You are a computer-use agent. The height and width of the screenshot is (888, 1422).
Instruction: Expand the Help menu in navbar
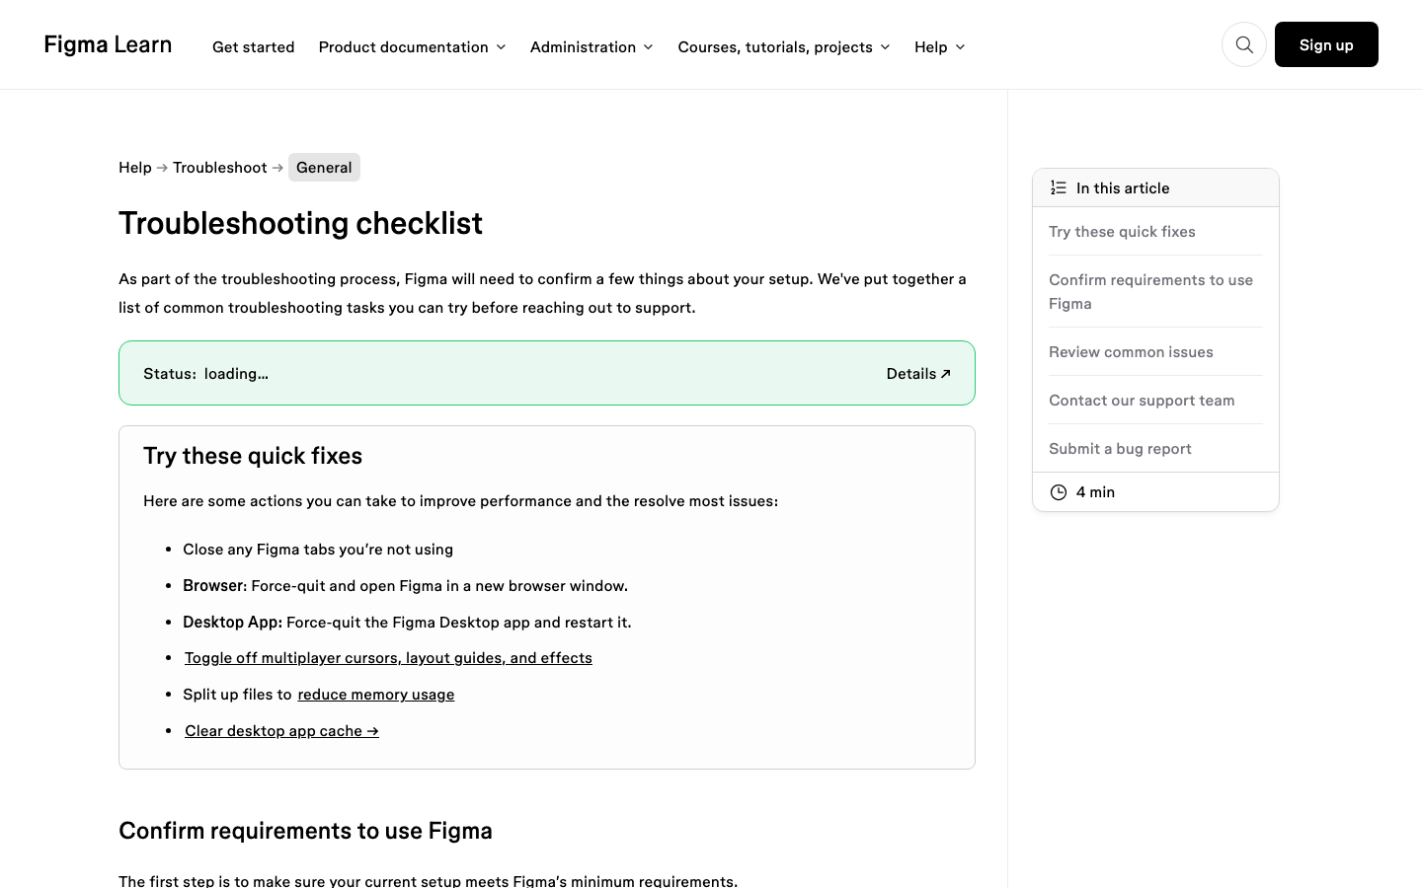939,46
